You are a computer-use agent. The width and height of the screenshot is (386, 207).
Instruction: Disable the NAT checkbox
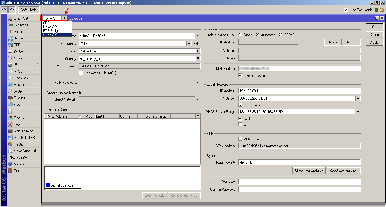[x=240, y=119]
